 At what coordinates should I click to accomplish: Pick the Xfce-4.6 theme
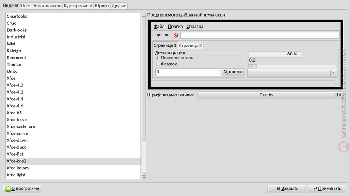(x=73, y=106)
